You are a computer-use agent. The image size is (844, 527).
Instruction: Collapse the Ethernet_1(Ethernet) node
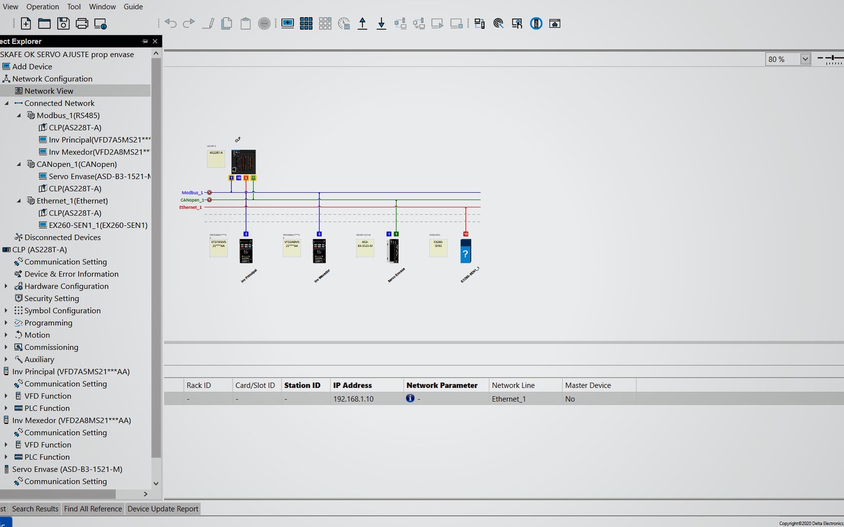[x=19, y=201]
